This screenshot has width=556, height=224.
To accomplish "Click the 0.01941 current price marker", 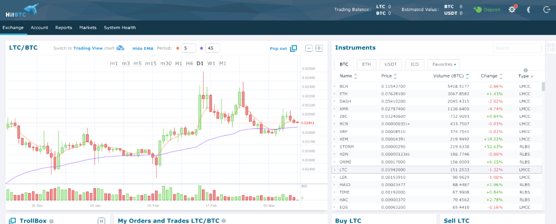I will [307, 123].
